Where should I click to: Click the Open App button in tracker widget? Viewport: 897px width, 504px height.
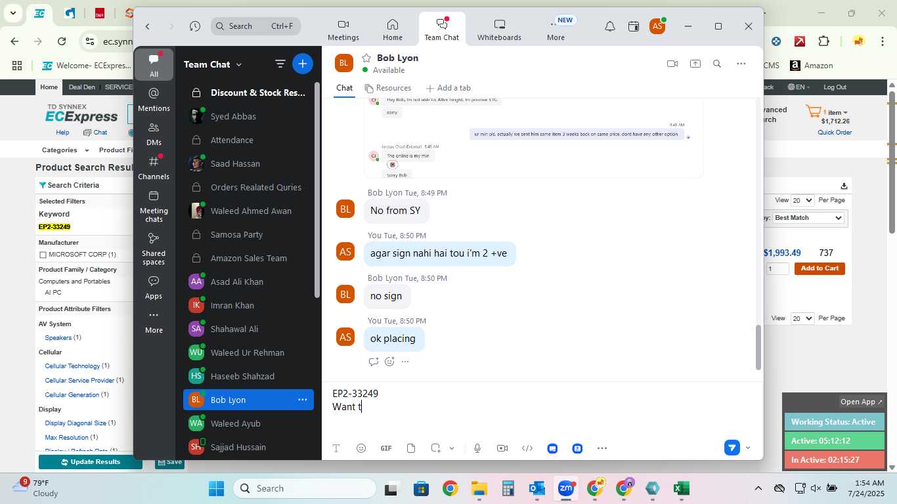pos(862,402)
